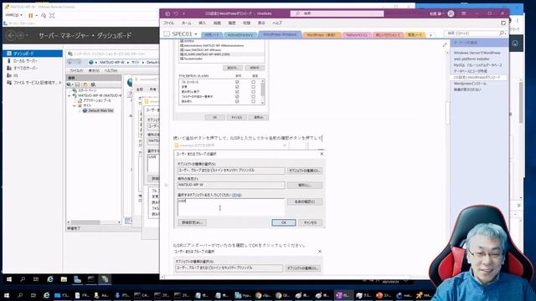Open the ファイル menu in OneNote
Image resolution: width=536 pixels, height=301 pixels.
coord(168,23)
